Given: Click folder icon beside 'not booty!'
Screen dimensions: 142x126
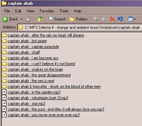Looking at the screenshot, I should tap(4, 64).
